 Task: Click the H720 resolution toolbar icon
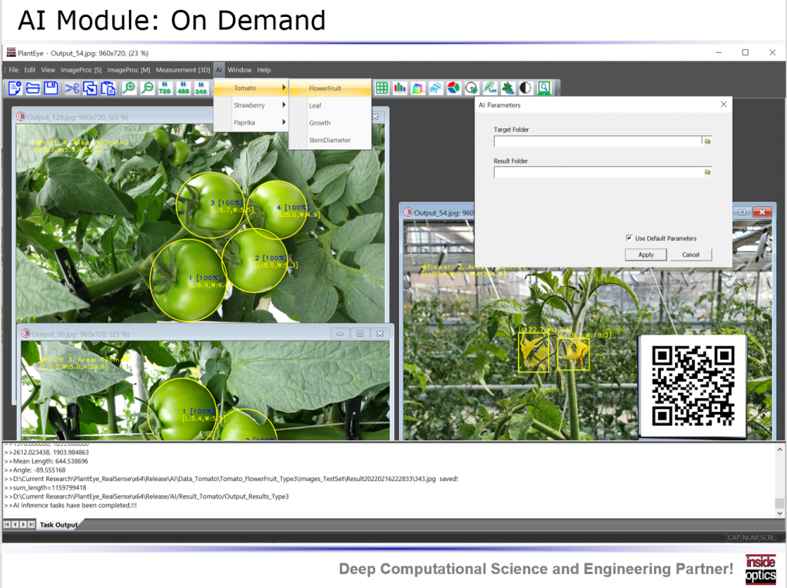[164, 88]
